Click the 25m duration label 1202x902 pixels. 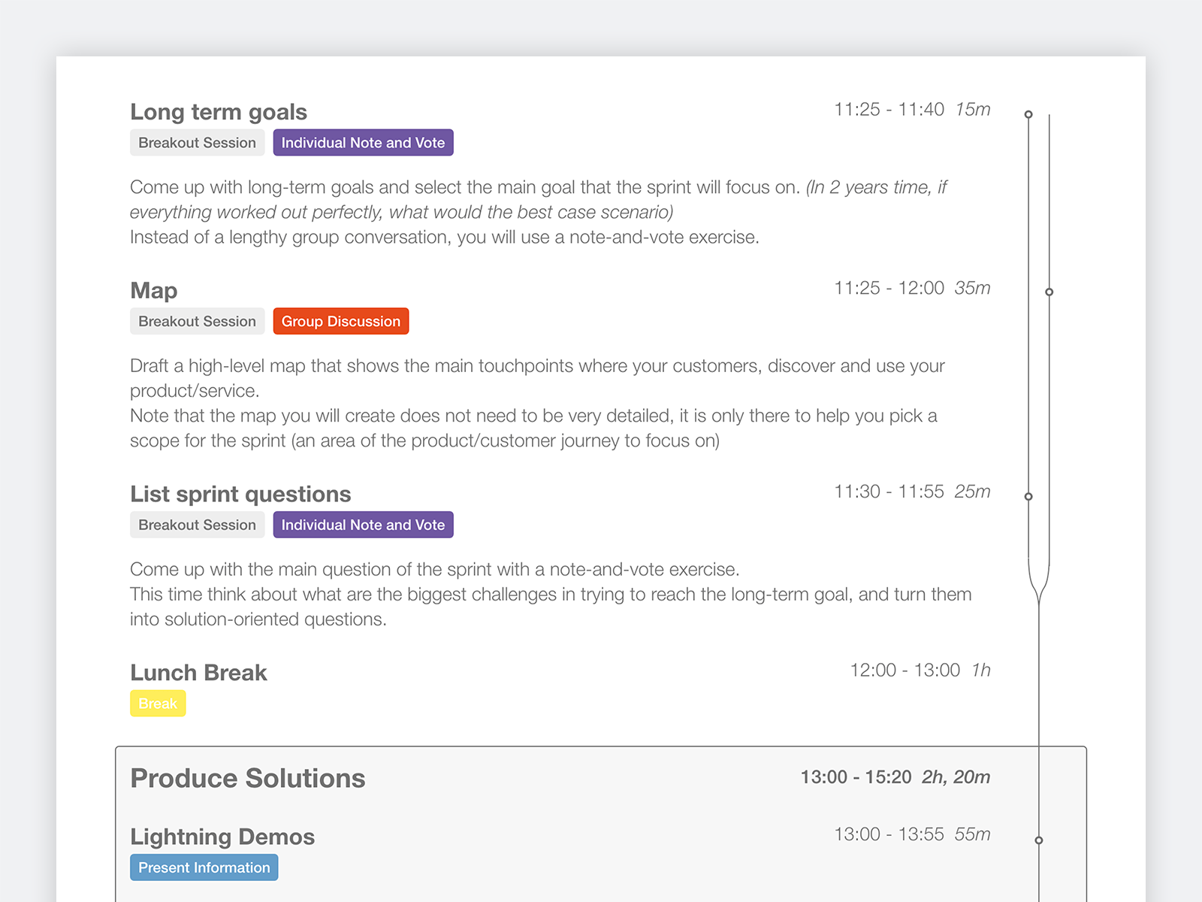[972, 492]
